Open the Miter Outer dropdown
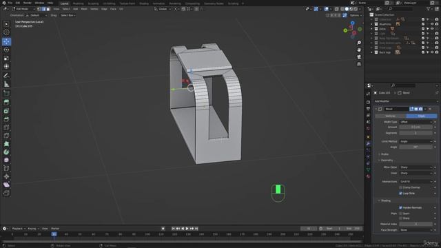 pos(416,167)
